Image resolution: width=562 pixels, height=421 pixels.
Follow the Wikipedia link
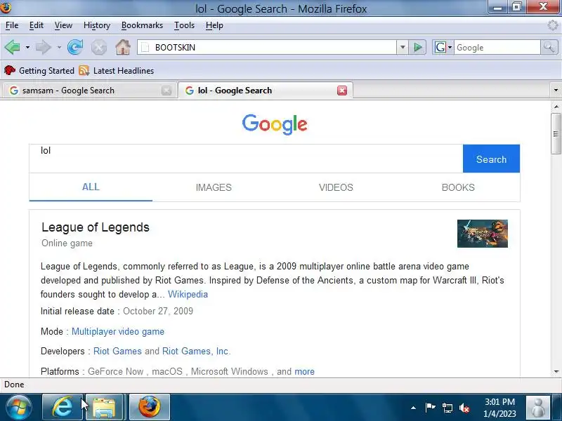tap(188, 294)
